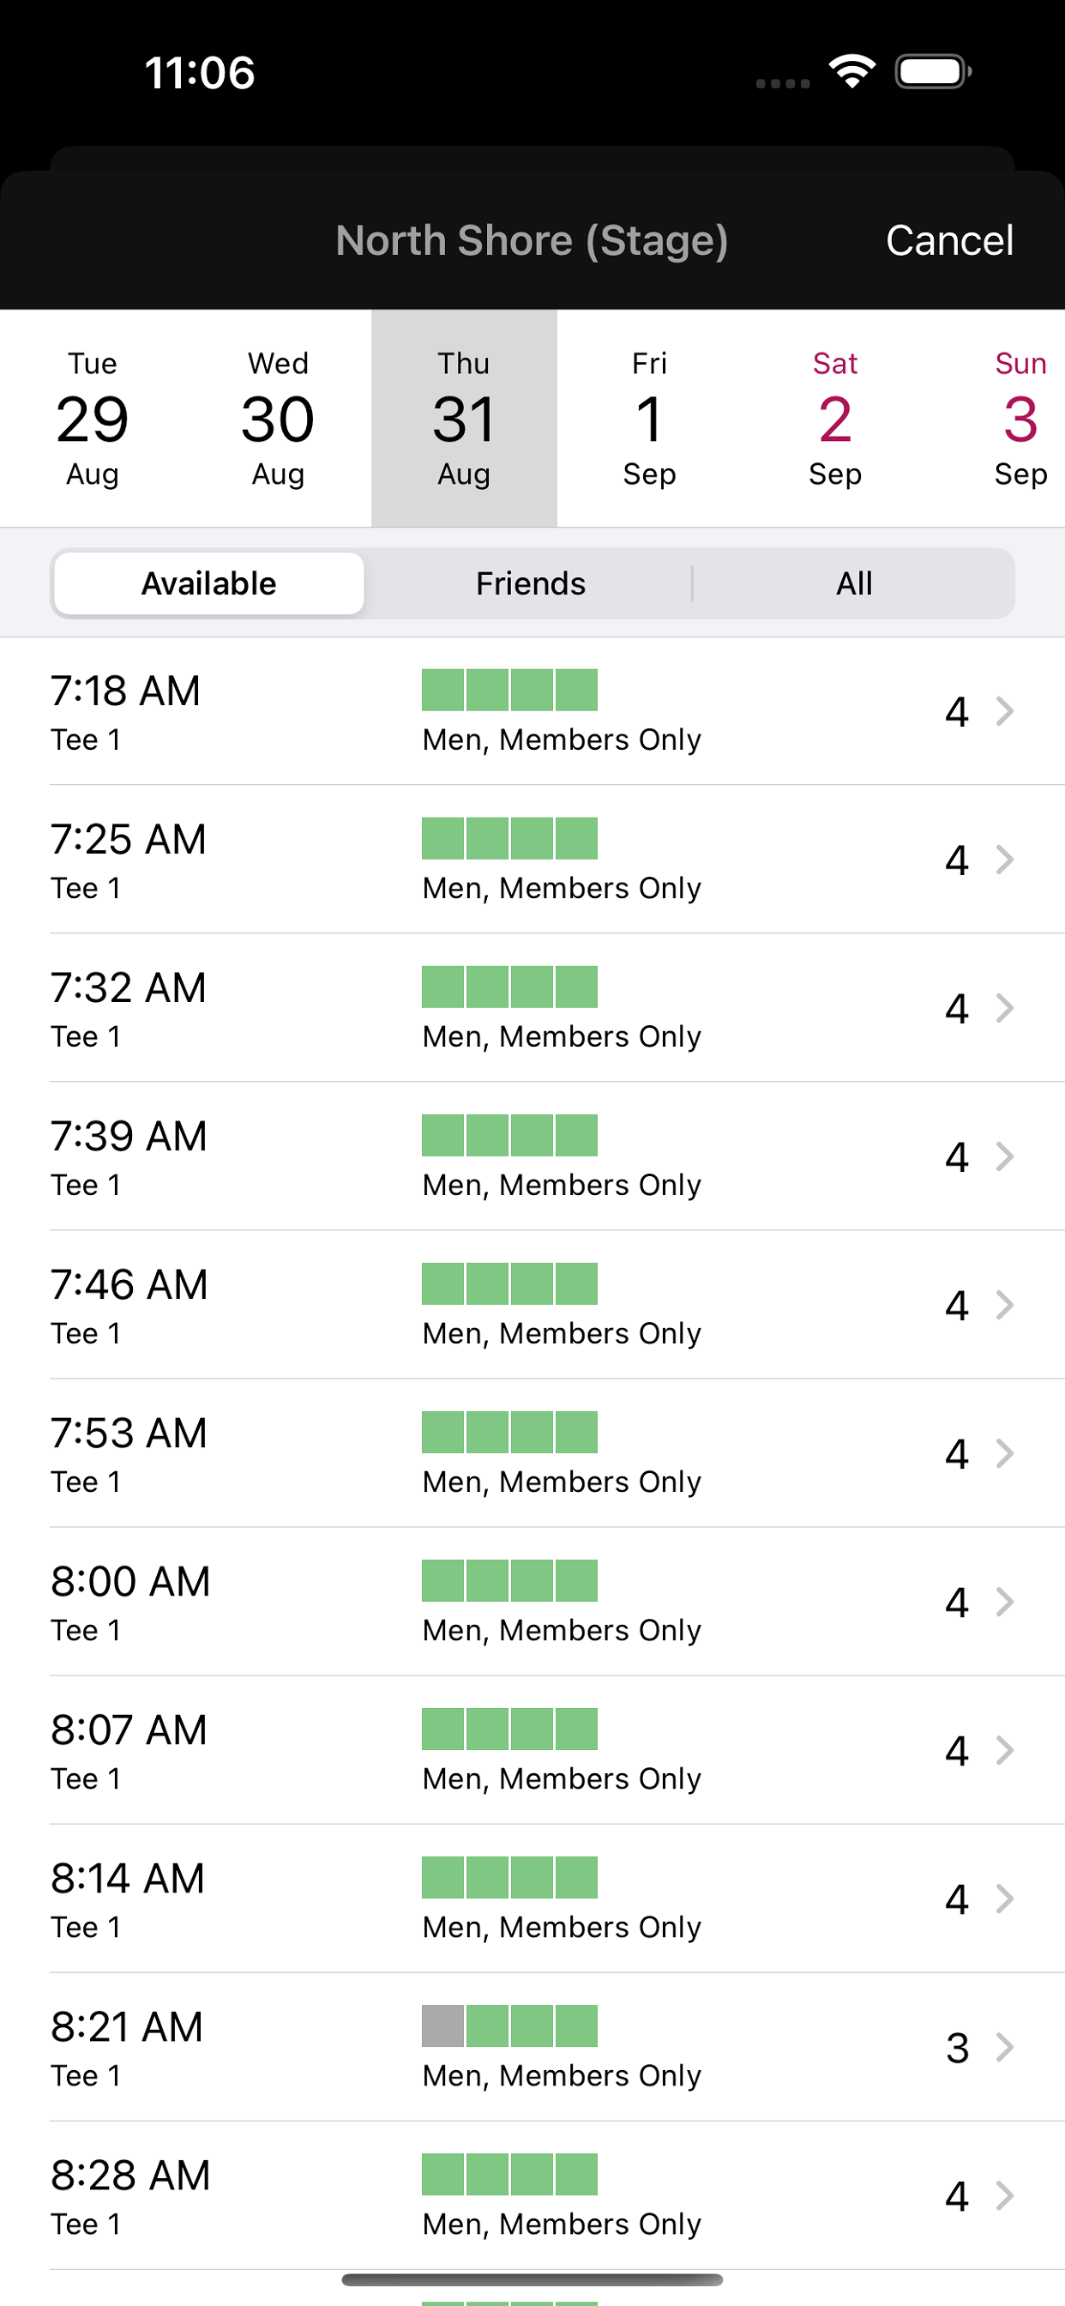Click the grey booked slot at 8:21 AM
This screenshot has width=1065, height=2306.
pyautogui.click(x=443, y=2025)
